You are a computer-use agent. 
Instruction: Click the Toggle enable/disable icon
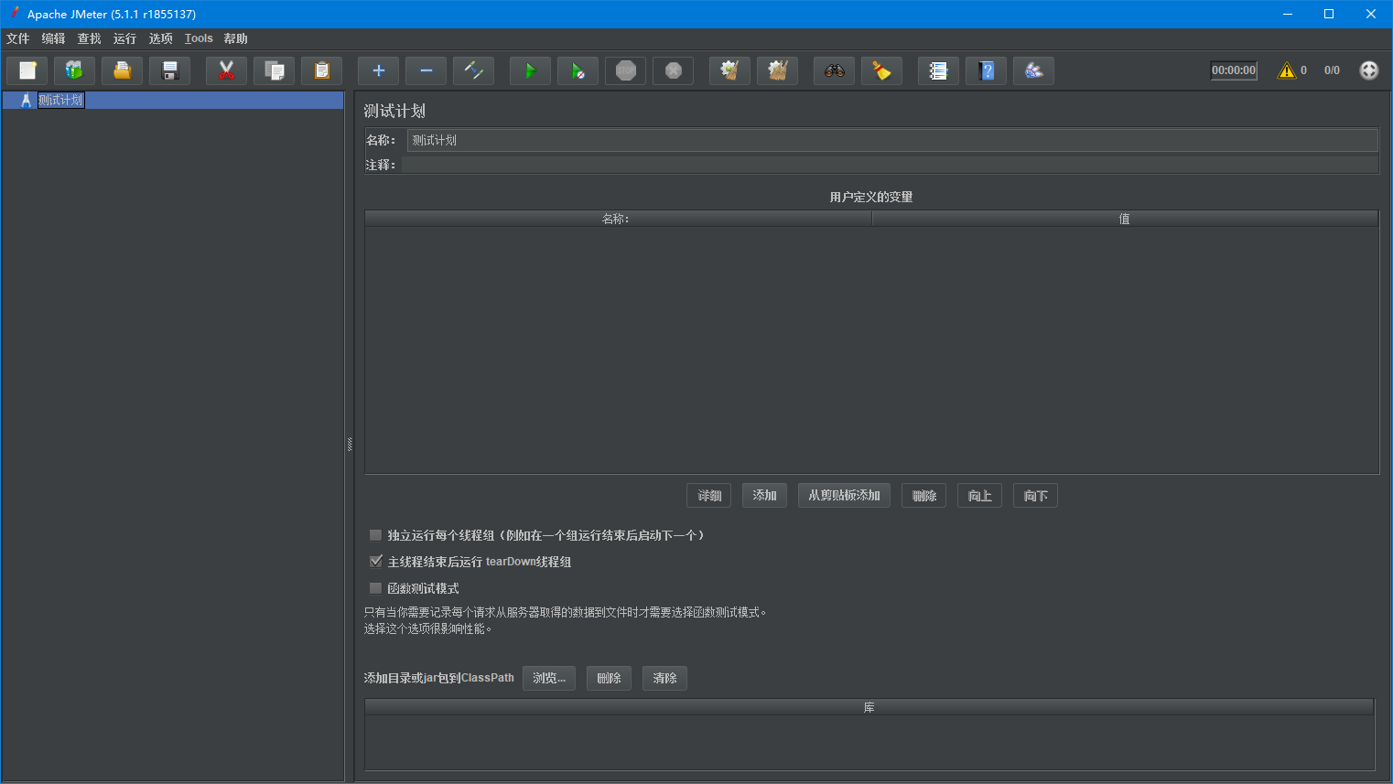tap(473, 70)
